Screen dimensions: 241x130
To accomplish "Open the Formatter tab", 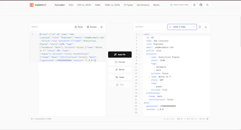I will point(60,5).
